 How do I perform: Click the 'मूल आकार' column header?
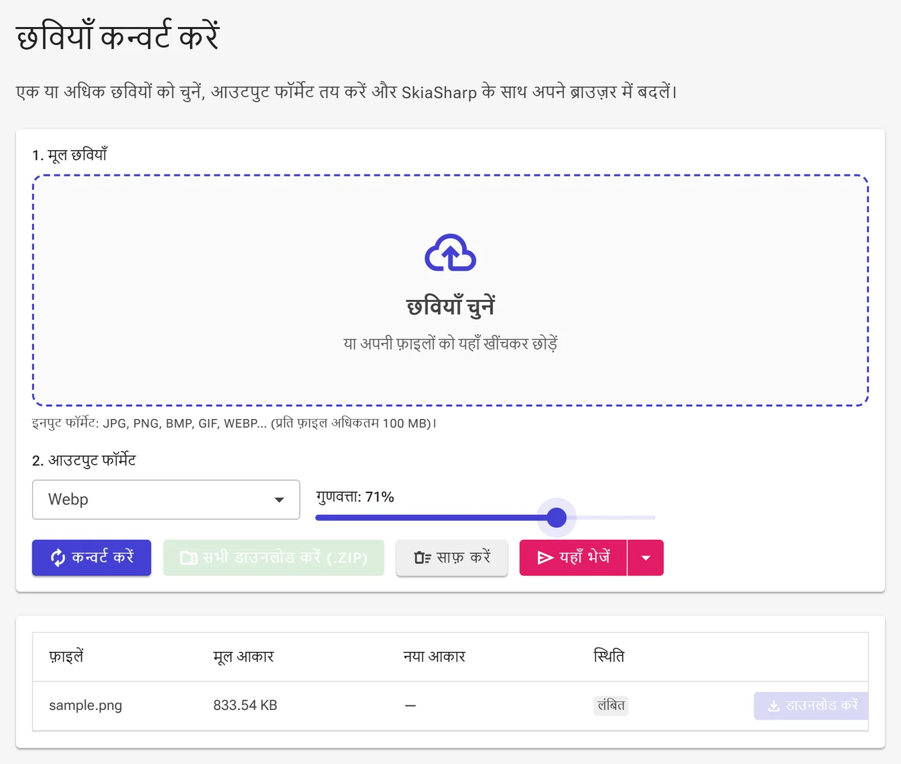pyautogui.click(x=243, y=657)
